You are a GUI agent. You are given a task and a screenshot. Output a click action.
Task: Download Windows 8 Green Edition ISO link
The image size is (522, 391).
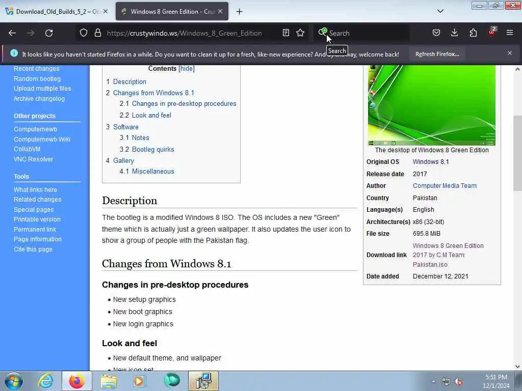448,255
